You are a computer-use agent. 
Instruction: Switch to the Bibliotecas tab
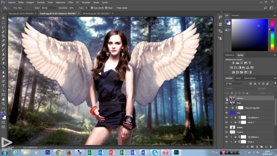[x=230, y=55]
